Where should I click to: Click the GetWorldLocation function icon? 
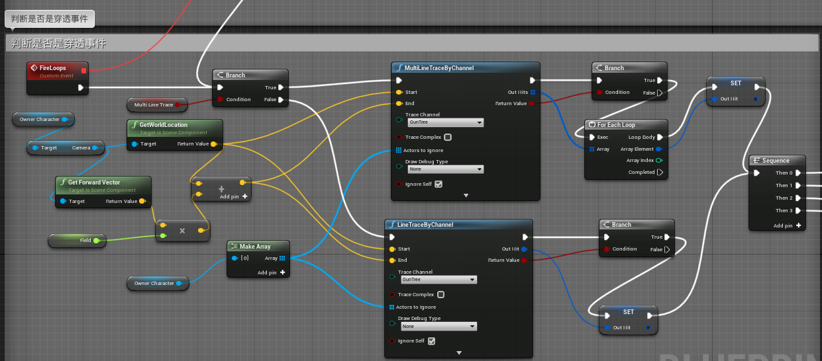tap(134, 125)
